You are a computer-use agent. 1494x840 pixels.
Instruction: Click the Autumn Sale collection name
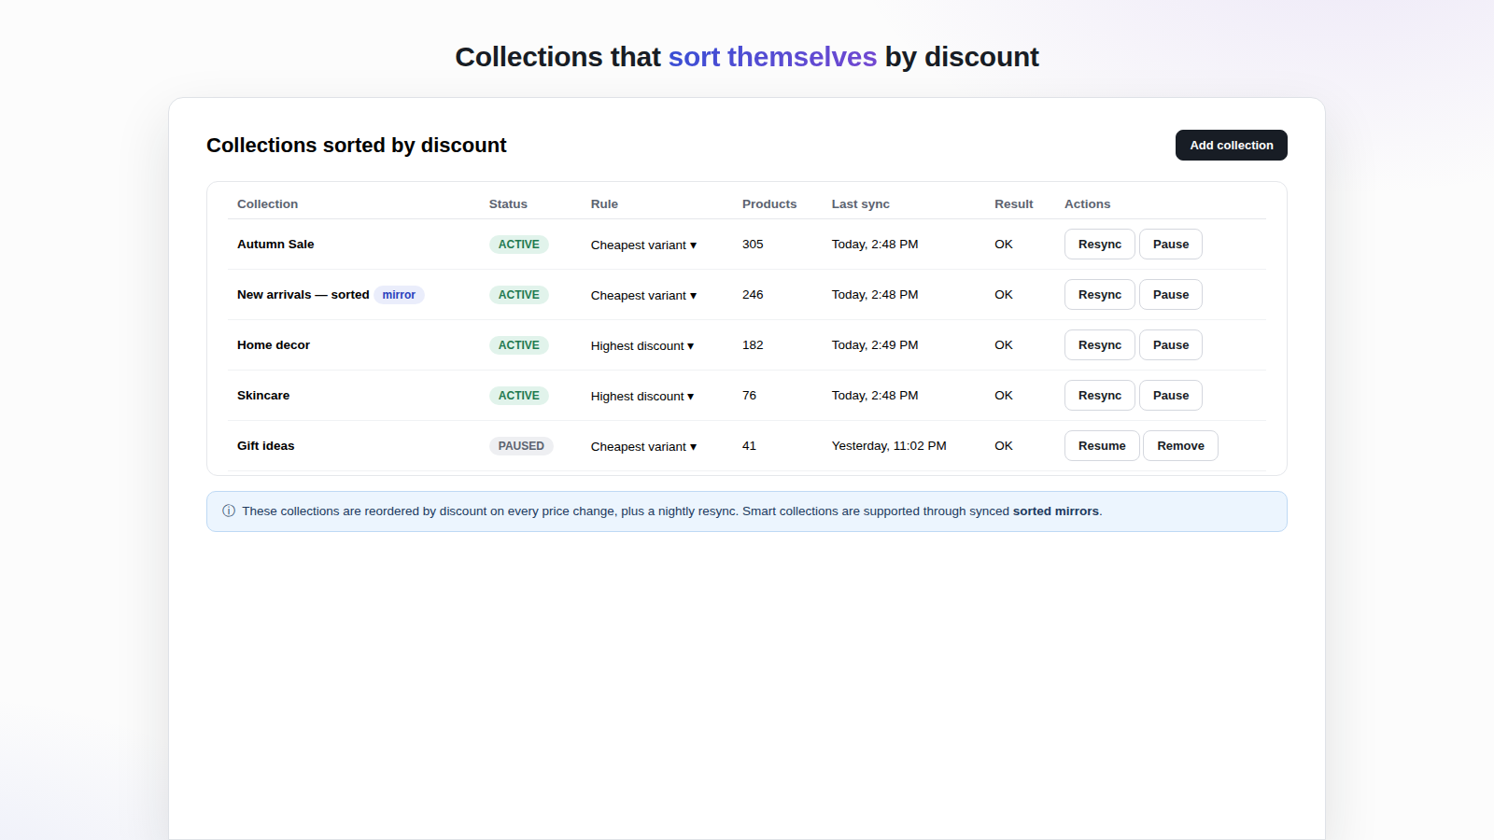point(275,245)
